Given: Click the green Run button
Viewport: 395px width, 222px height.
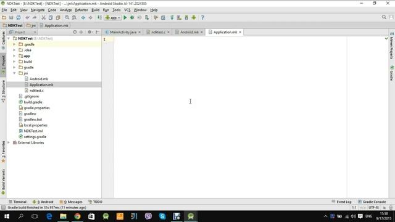Looking at the screenshot, I should pos(125,18).
